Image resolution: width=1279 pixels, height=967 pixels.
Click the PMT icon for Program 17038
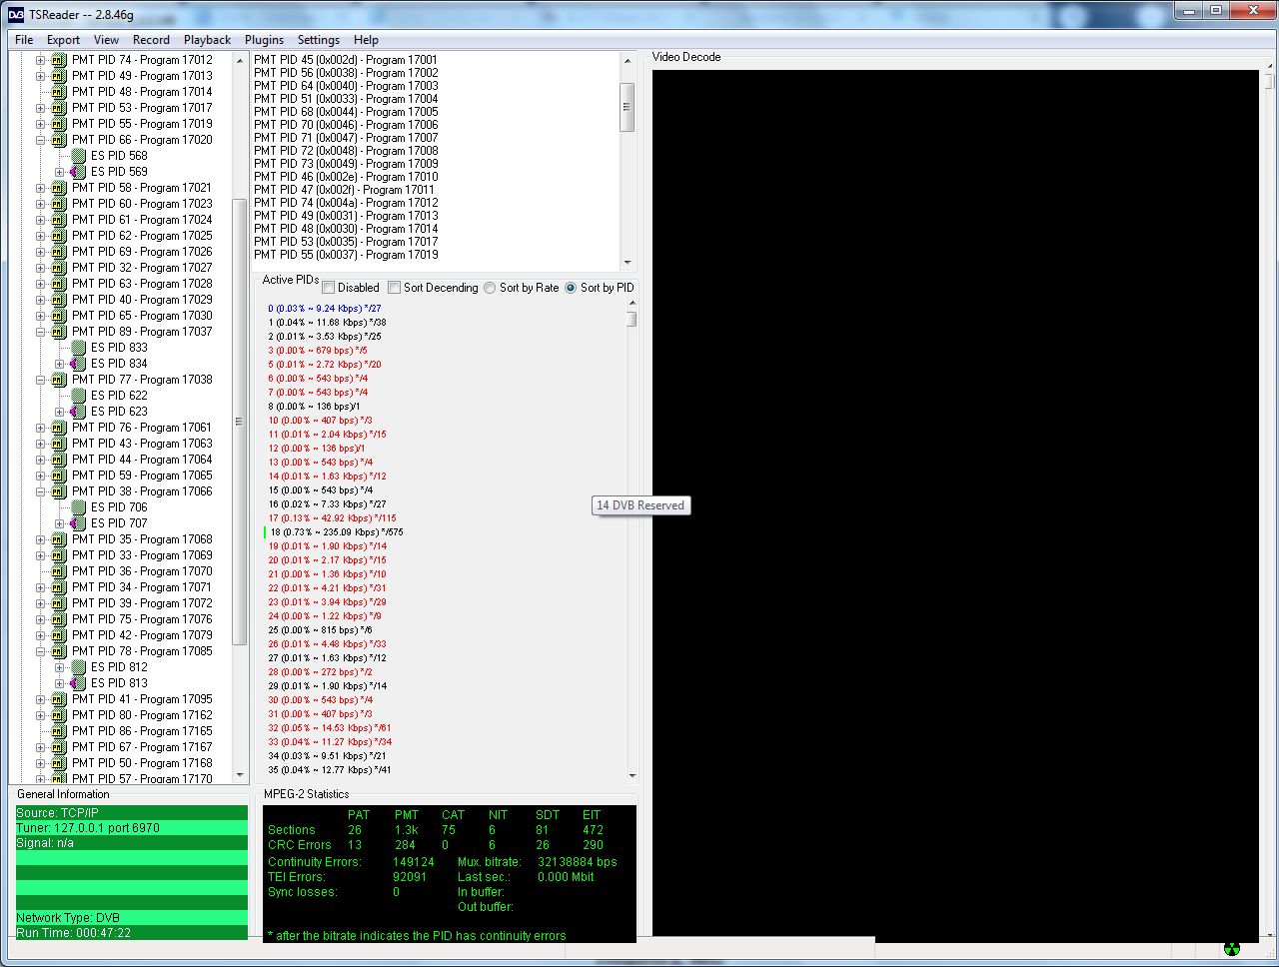pyautogui.click(x=58, y=380)
